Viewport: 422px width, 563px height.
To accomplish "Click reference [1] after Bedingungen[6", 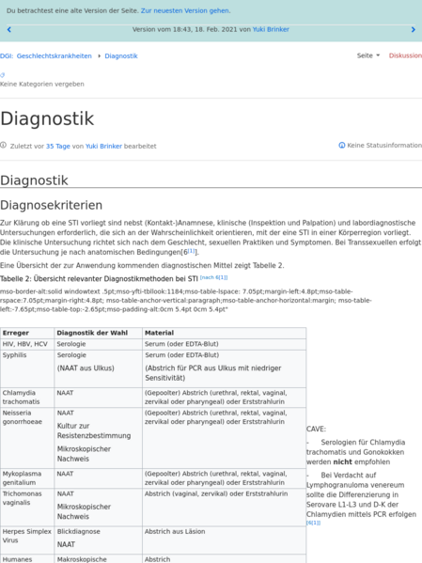I will tap(191, 251).
